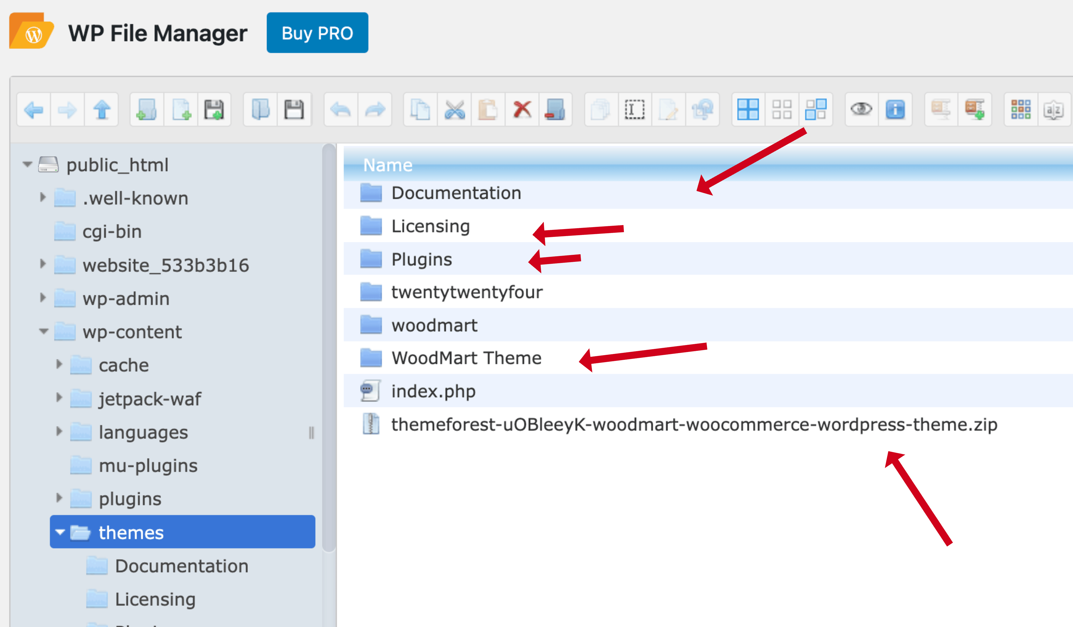This screenshot has width=1073, height=627.
Task: Collapse the public_html tree root
Action: click(x=27, y=164)
